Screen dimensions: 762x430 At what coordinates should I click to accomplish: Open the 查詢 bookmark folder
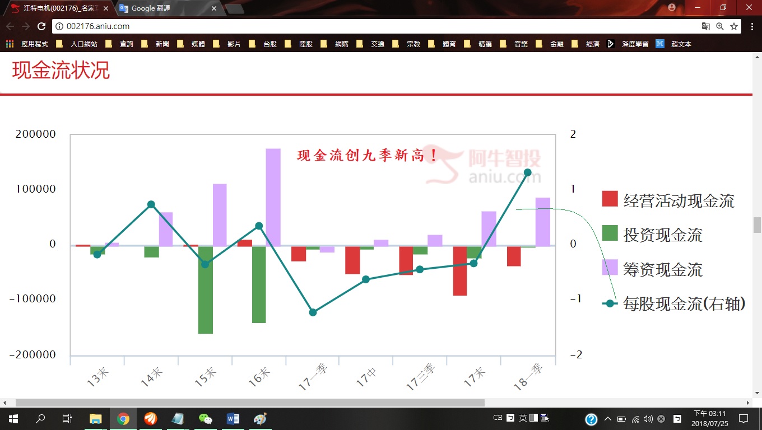(x=120, y=44)
